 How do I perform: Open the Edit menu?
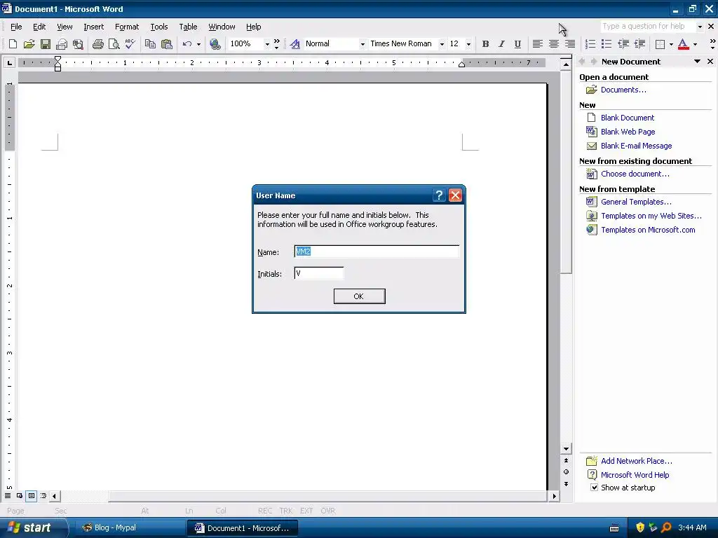coord(39,27)
